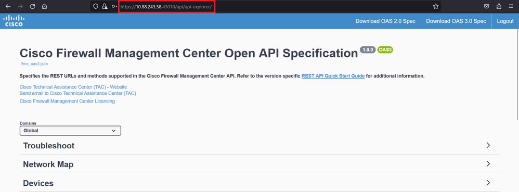Open the Domains dropdown showing Global
Image resolution: width=519 pixels, height=192 pixels.
(70, 131)
